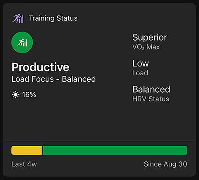The image size is (199, 180).
Task: Click the HRV Status label
Action: click(151, 99)
